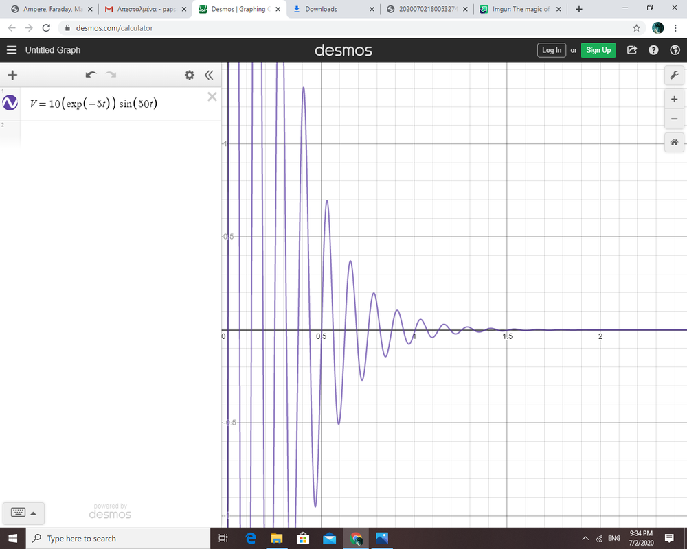Screen dimensions: 687x549
Task: Open Microsoft Store from taskbar
Action: point(303,539)
